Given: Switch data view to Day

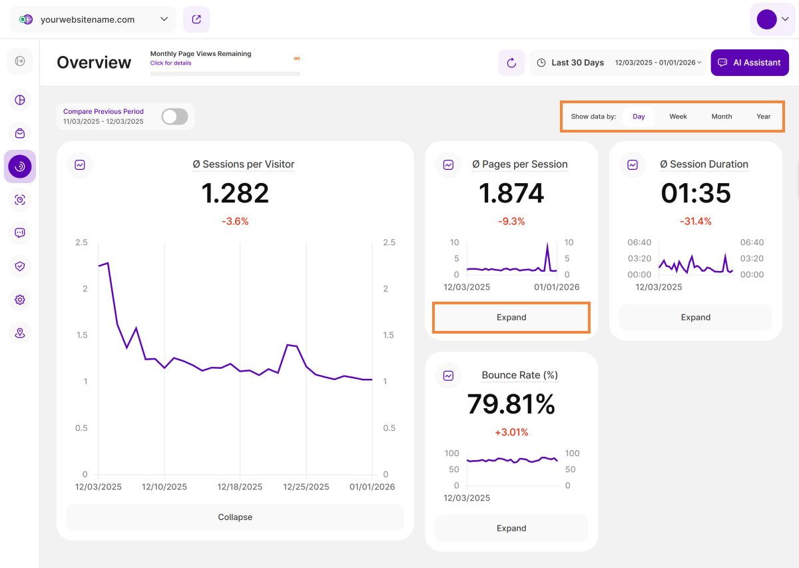Looking at the screenshot, I should [x=639, y=117].
